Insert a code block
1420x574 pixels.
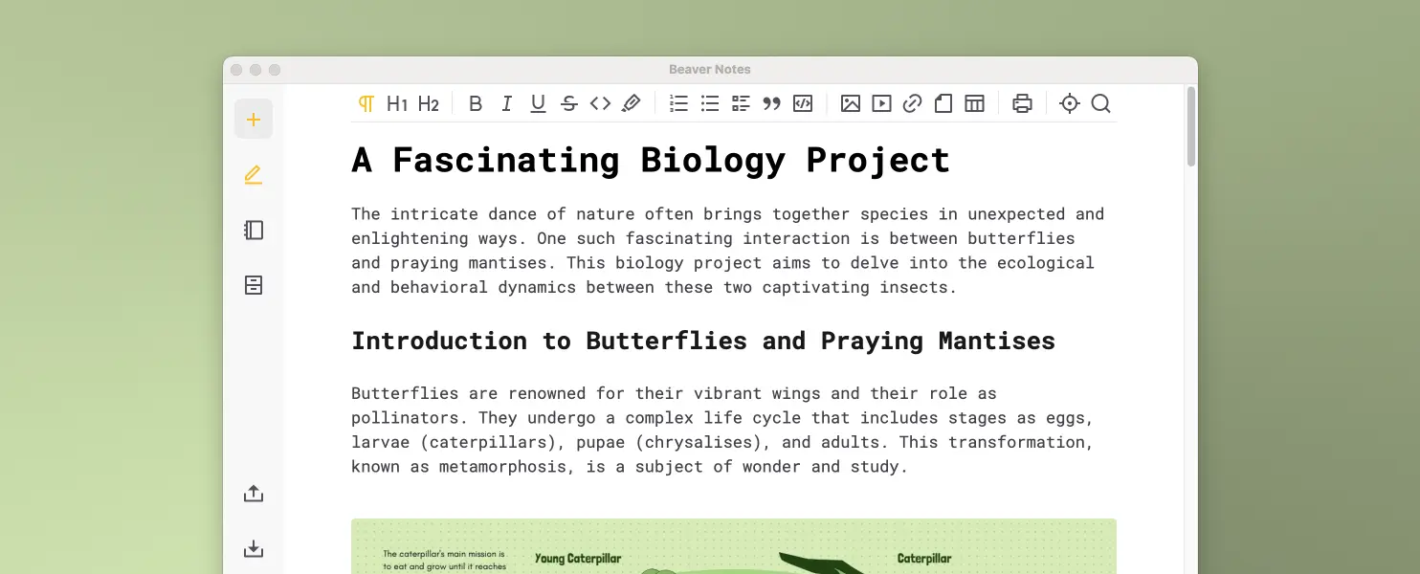click(803, 103)
